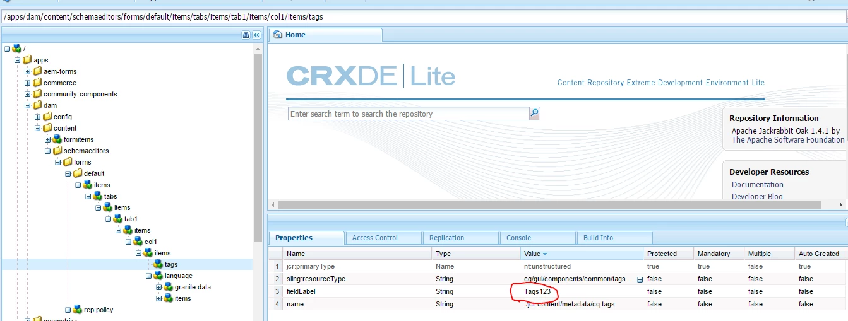This screenshot has width=848, height=321.
Task: Collapse the navigation panel with double-arrow icon
Action: (x=257, y=35)
